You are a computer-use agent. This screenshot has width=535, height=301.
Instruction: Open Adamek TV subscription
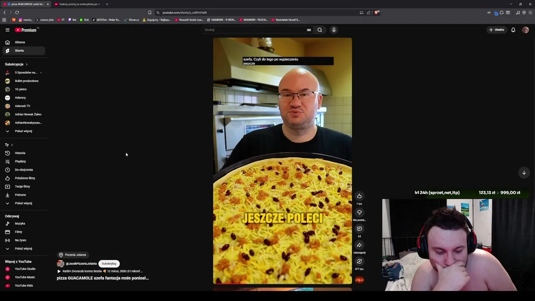click(23, 106)
